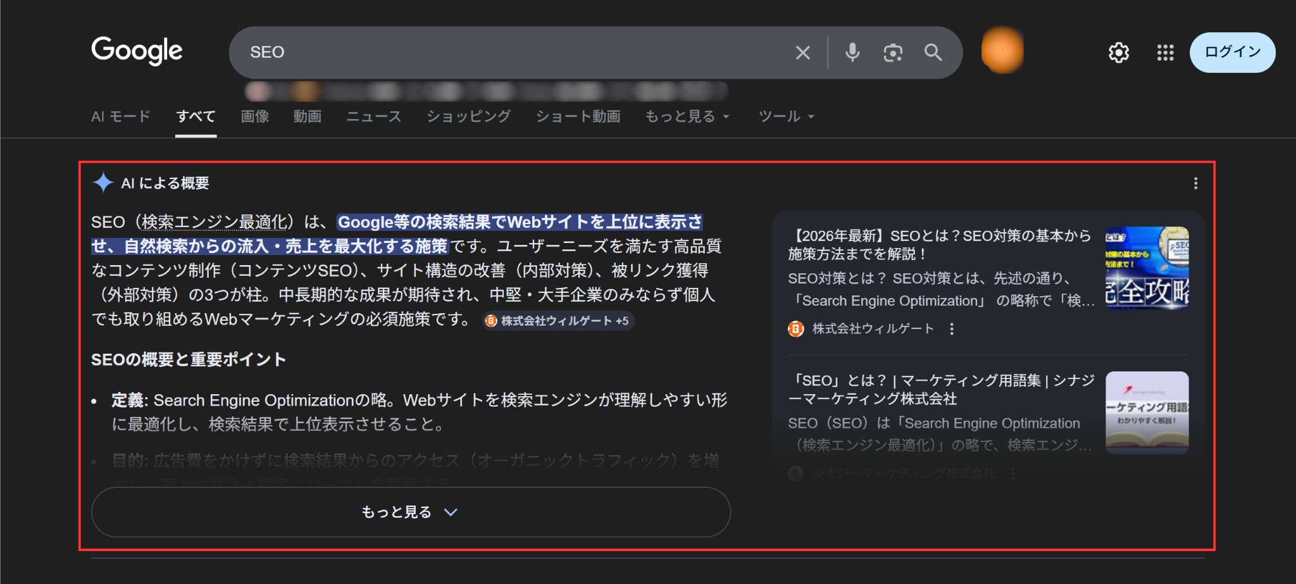Open the ニュース tab
This screenshot has height=584, width=1296.
coord(374,116)
